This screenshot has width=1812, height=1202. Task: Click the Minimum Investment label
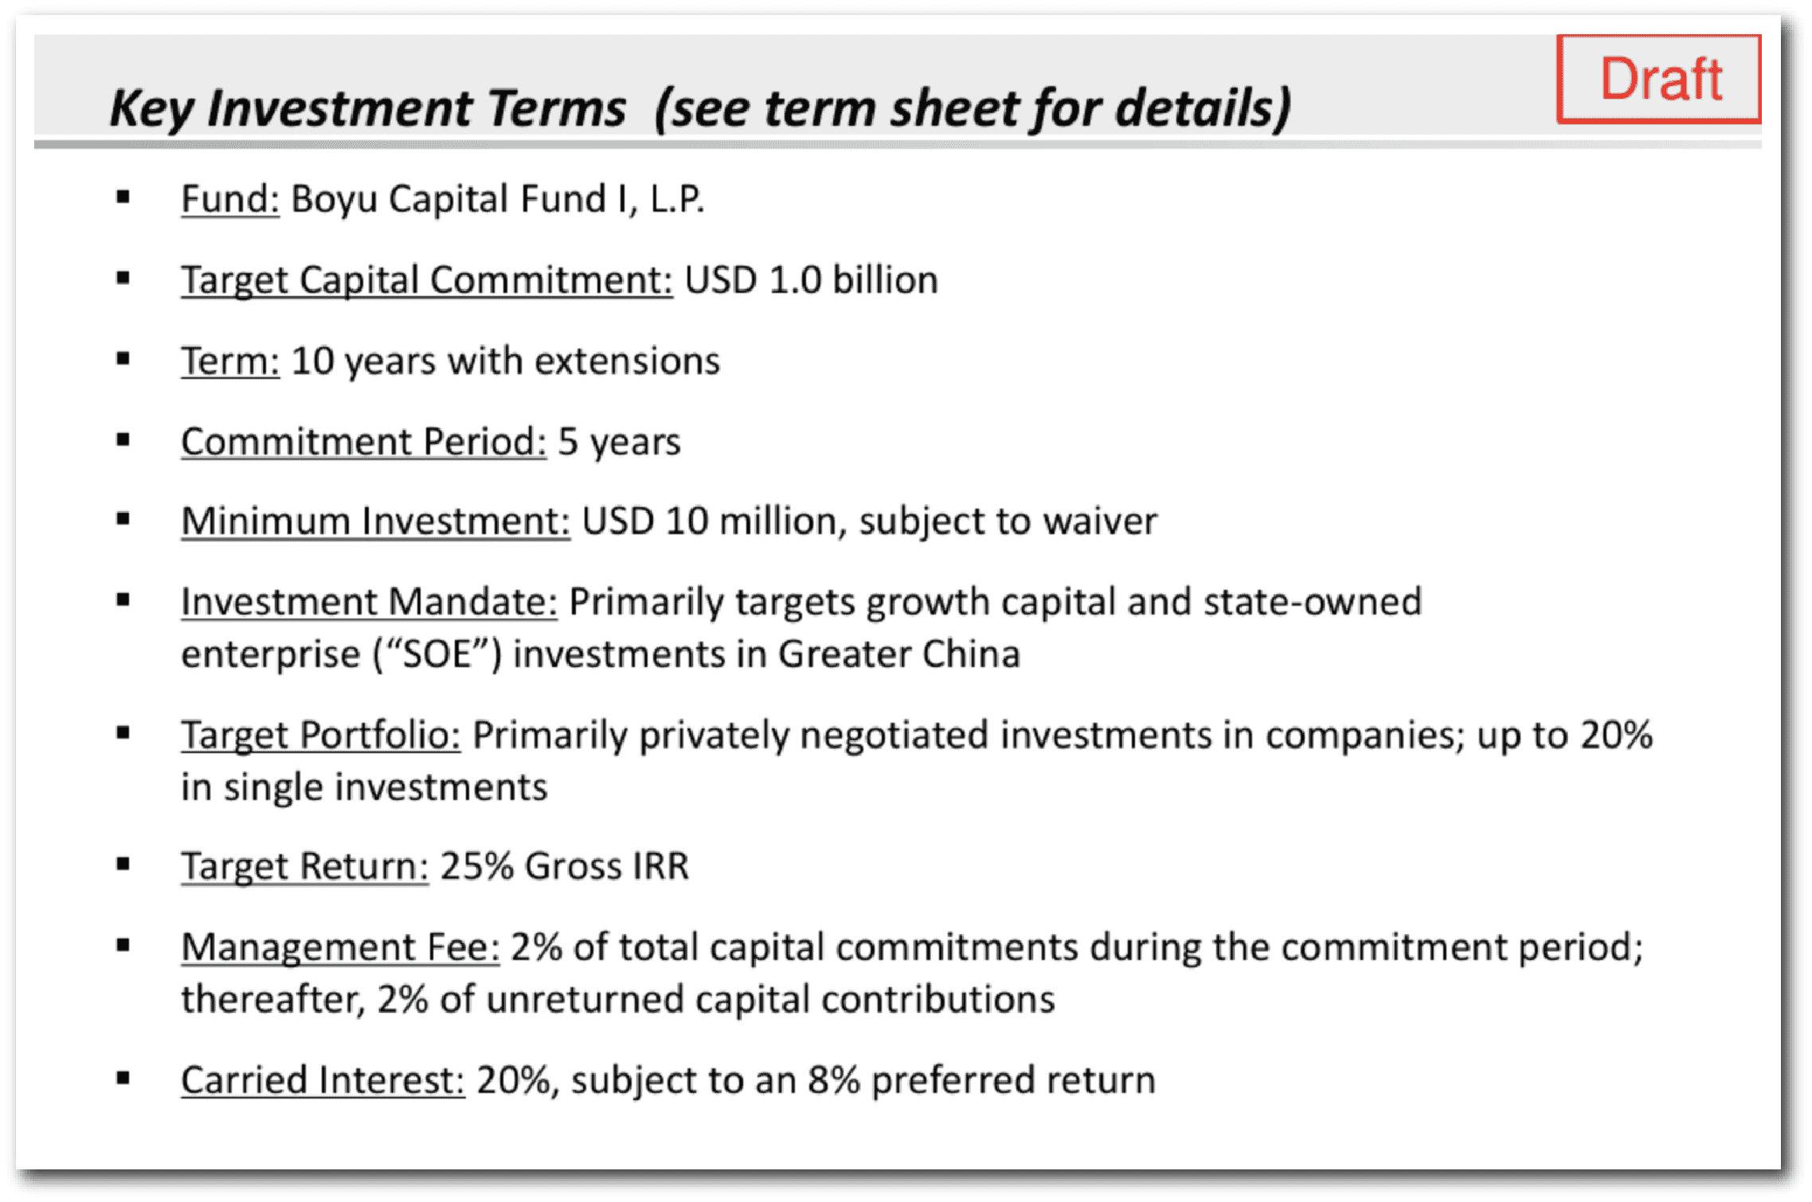[375, 521]
